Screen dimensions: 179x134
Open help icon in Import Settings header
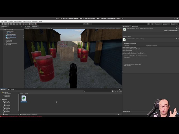176,28
